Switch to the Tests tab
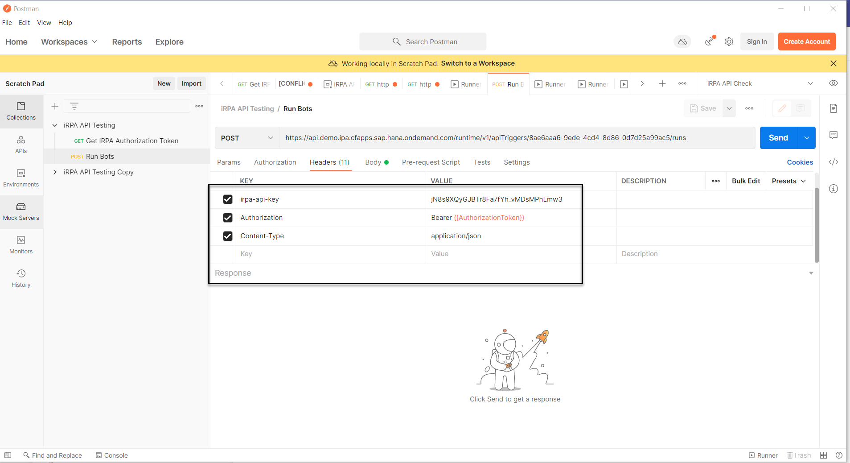 [x=482, y=162]
